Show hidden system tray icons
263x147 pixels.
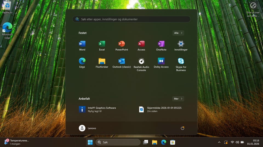click(219, 142)
